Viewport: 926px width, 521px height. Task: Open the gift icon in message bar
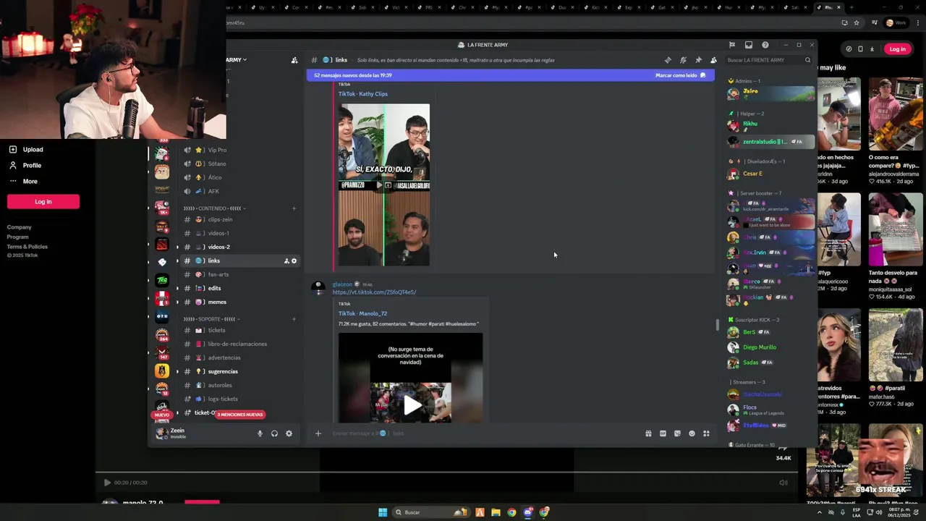coord(648,433)
